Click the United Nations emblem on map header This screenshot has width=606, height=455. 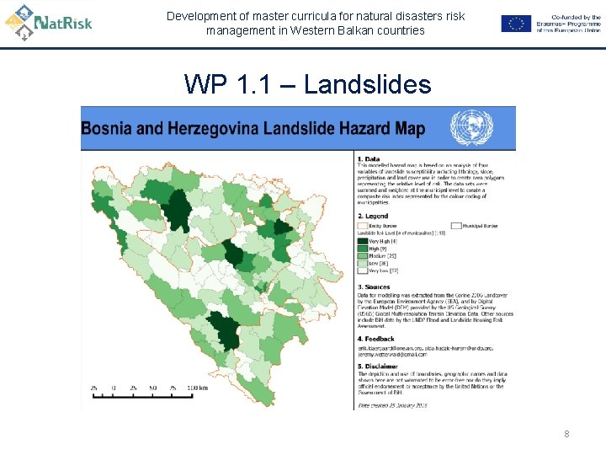pyautogui.click(x=471, y=128)
